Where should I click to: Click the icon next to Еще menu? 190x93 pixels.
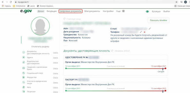pos(123,11)
